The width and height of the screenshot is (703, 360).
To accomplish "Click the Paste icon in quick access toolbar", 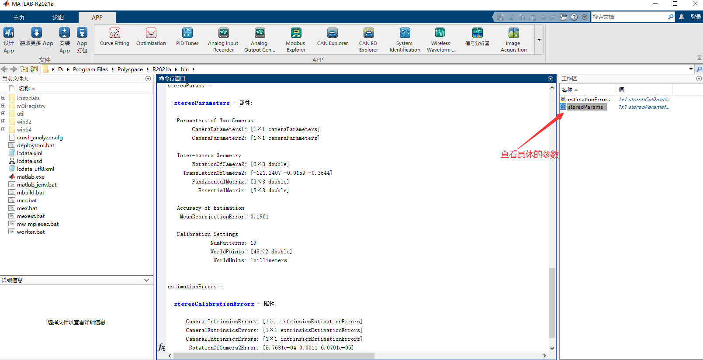I will 532,17.
